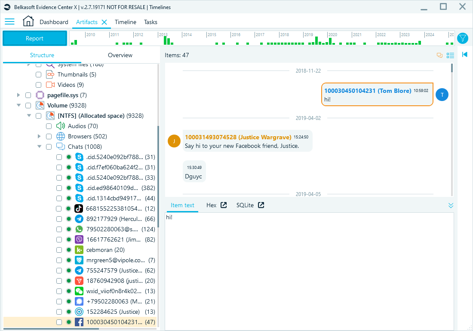The height and width of the screenshot is (331, 473).
Task: Select Signal chat +79502280063
Action: coord(114,301)
